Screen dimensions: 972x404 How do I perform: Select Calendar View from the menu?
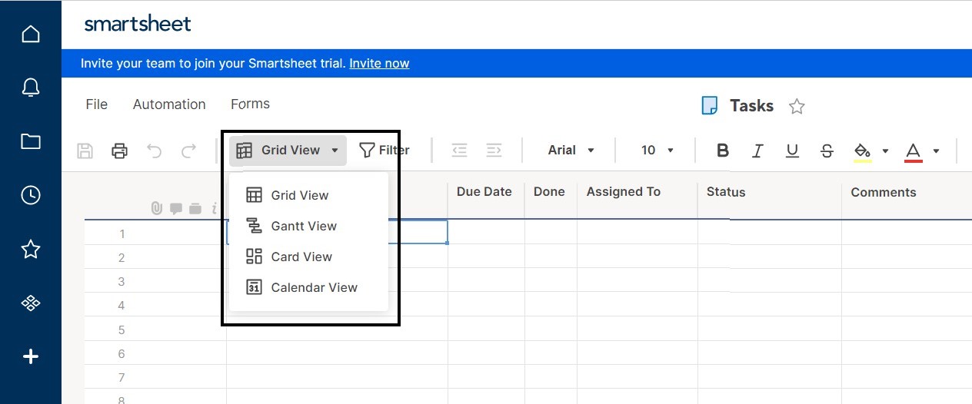tap(308, 287)
